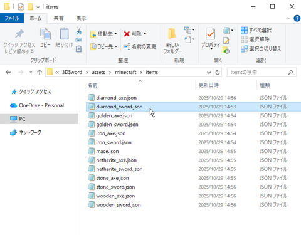
Task: Sort by 種類 column header
Action: [x=265, y=85]
